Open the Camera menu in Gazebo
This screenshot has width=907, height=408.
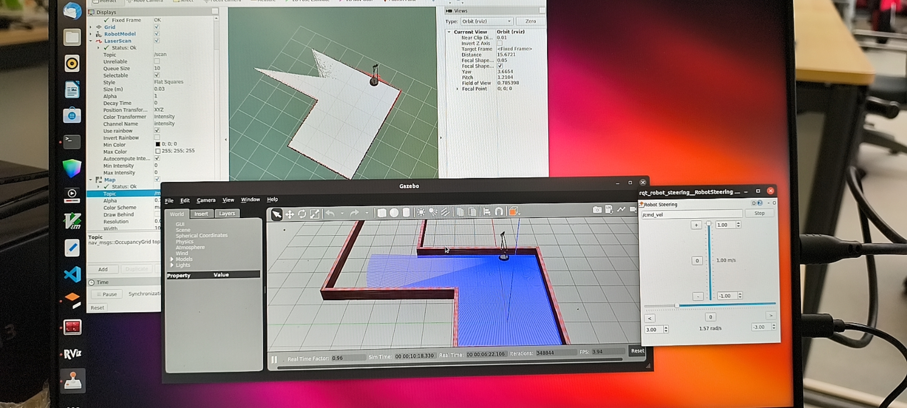206,200
